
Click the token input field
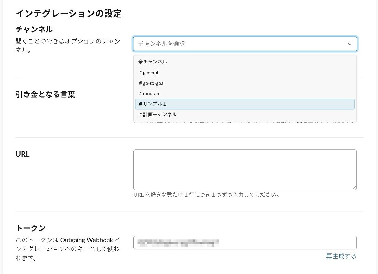(245, 242)
